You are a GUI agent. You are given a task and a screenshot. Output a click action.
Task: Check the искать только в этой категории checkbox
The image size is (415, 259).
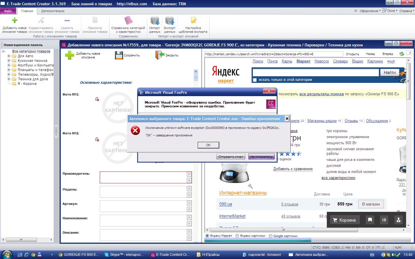click(255, 80)
